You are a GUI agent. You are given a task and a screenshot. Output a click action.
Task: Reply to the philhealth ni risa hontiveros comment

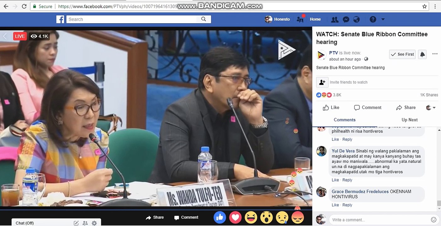click(347, 139)
